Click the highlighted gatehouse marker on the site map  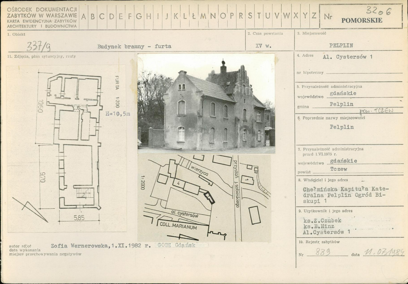click(209, 197)
